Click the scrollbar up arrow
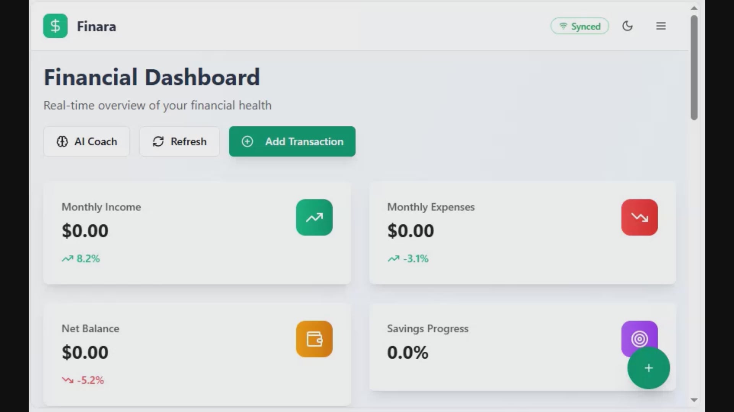Image resolution: width=734 pixels, height=412 pixels. (x=694, y=8)
